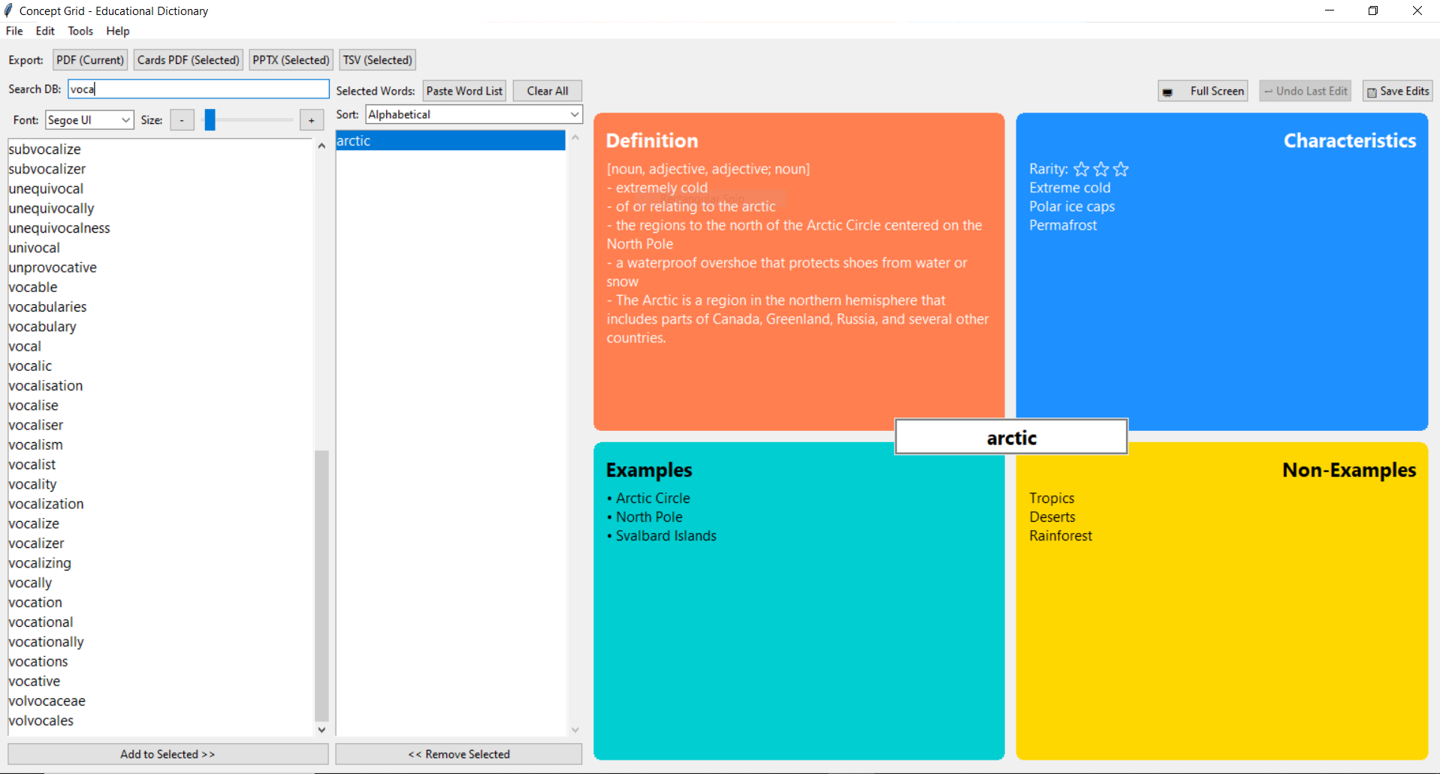Open the File menu
The height and width of the screenshot is (774, 1440).
coord(14,31)
